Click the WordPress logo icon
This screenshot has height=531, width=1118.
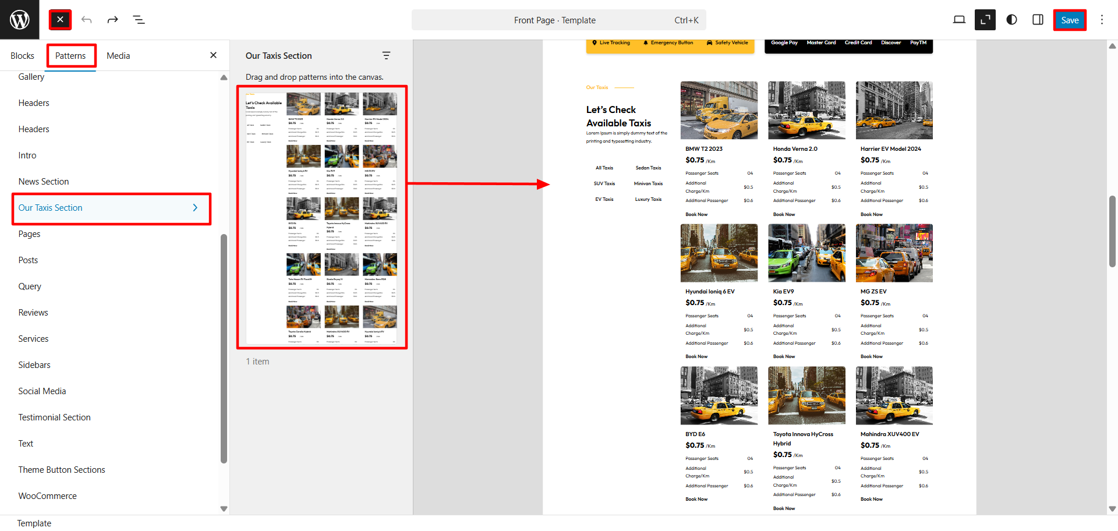[20, 20]
